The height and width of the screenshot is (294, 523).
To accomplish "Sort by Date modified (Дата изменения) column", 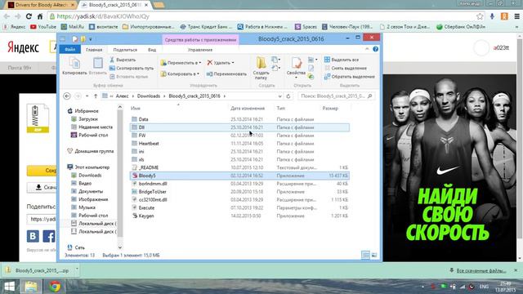I will point(248,109).
